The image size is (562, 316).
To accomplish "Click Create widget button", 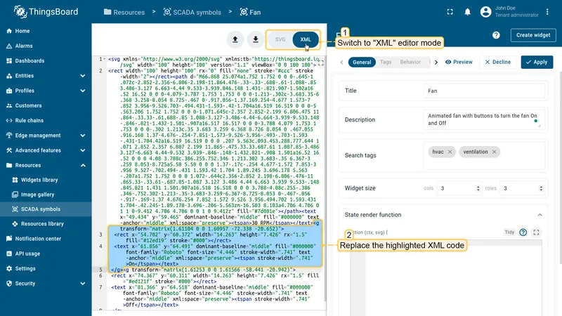I will [x=533, y=35].
